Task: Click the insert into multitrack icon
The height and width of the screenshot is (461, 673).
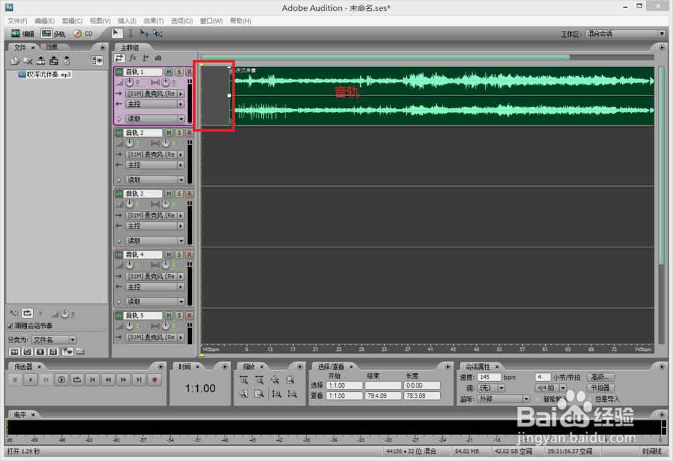Action: 41,61
